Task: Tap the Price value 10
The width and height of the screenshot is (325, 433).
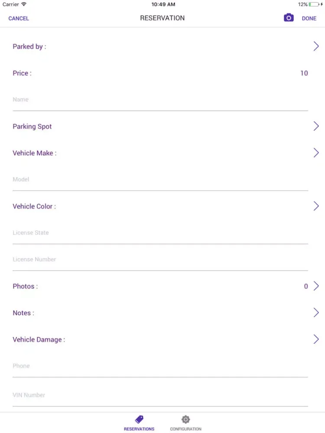Action: point(304,73)
